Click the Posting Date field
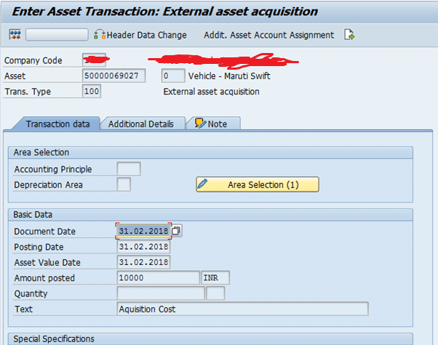Viewport: 438px width, 345px height. tap(143, 246)
